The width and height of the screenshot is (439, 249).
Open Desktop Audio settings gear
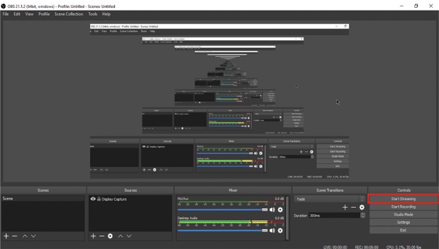coord(280,230)
